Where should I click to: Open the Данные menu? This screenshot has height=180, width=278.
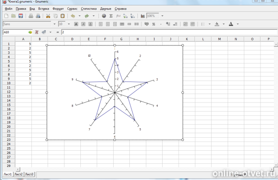106,9
